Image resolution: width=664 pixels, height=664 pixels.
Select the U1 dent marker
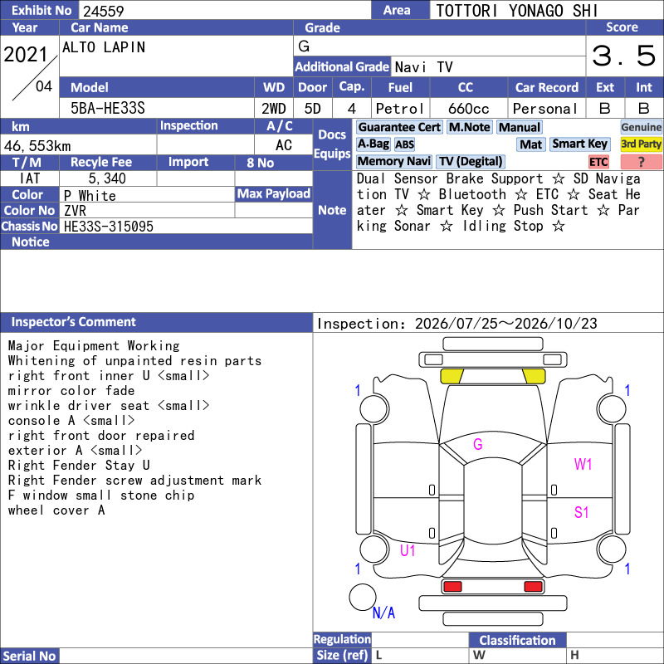408,550
